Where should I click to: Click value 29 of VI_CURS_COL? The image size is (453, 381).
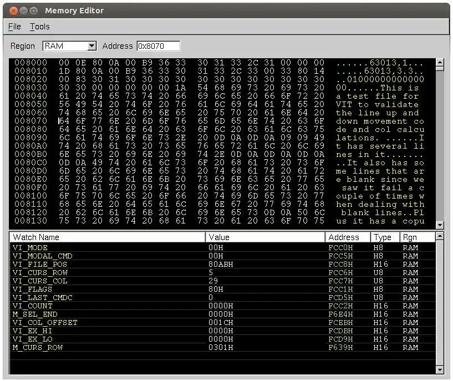213,281
